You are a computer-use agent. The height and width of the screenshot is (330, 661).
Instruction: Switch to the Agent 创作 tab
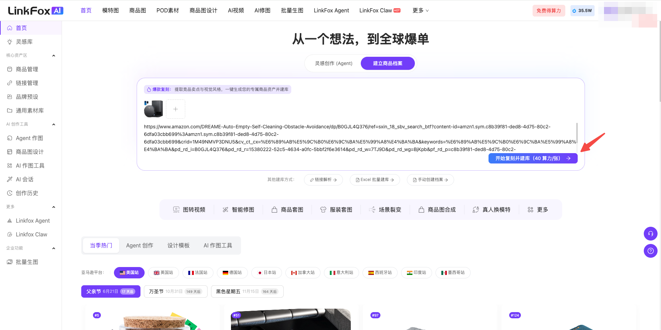tap(140, 245)
